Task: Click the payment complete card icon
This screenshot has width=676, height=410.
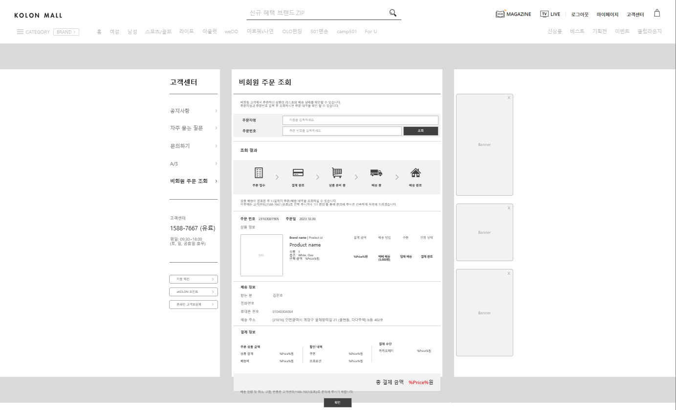Action: [298, 173]
